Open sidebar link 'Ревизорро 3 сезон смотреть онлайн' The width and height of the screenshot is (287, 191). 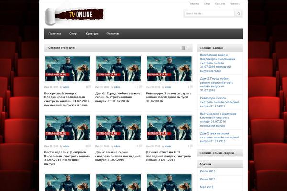coord(220,102)
